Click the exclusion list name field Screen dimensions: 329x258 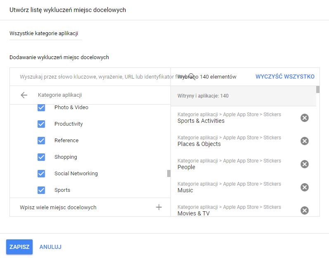click(45, 33)
